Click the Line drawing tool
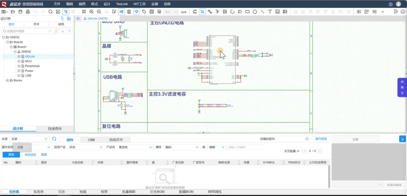The image size is (407, 196). pyautogui.click(x=262, y=12)
